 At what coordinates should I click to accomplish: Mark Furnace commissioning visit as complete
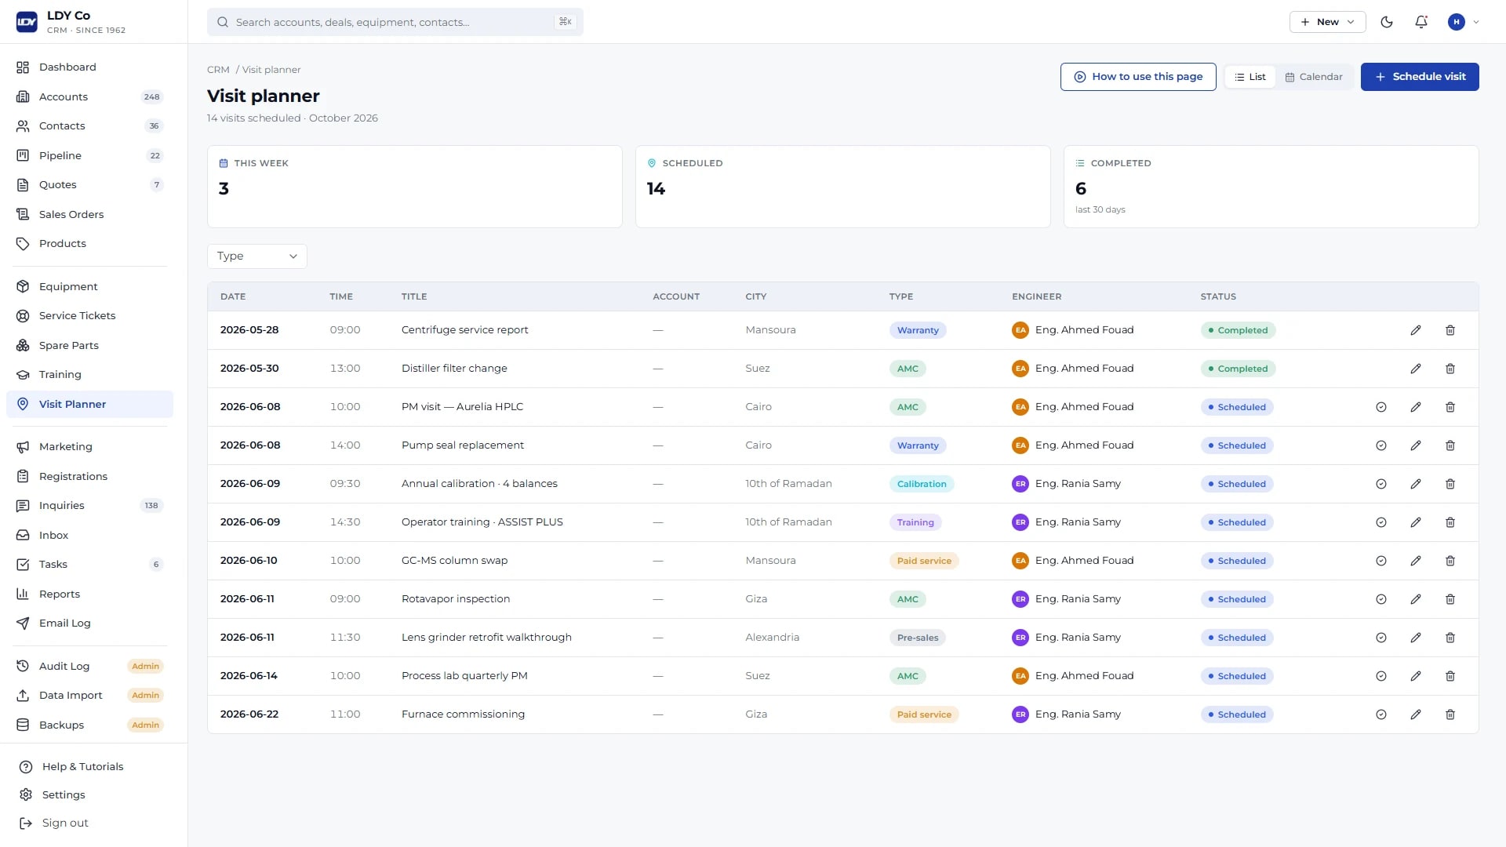1381,714
